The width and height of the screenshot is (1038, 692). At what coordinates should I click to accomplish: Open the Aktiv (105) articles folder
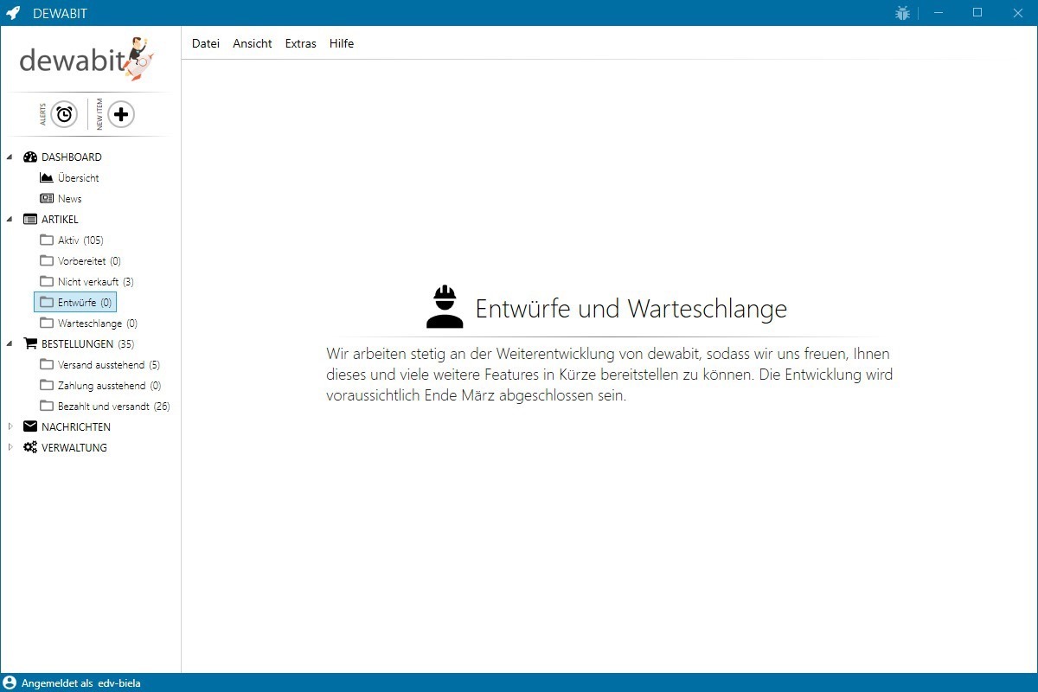point(80,240)
